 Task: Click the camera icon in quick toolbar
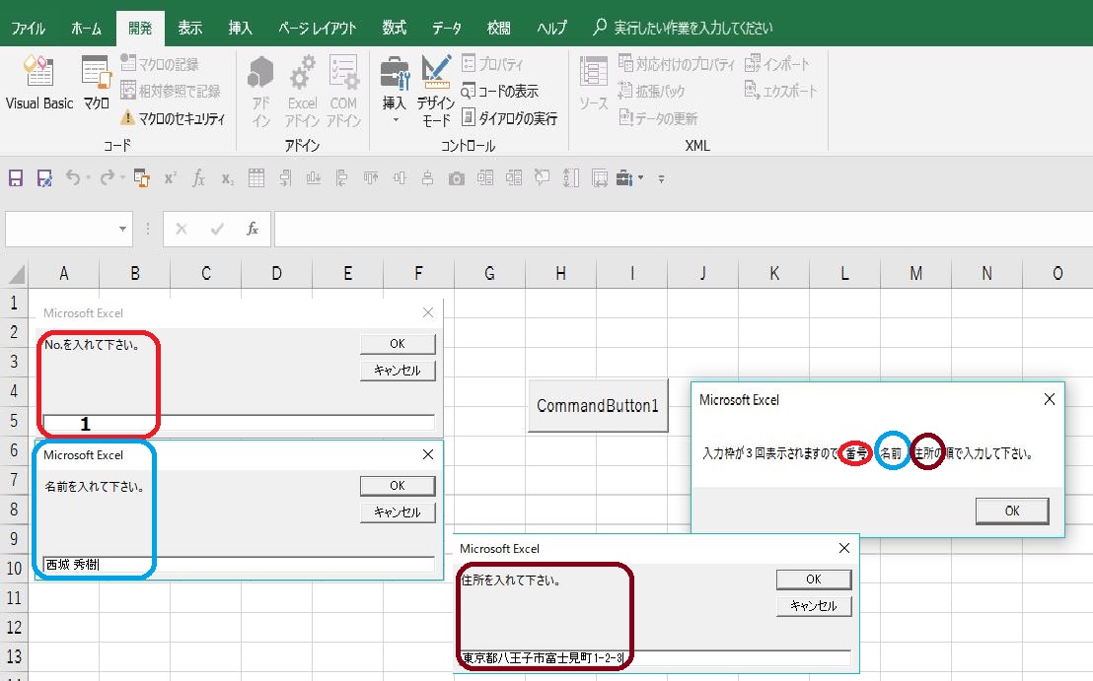click(x=457, y=179)
